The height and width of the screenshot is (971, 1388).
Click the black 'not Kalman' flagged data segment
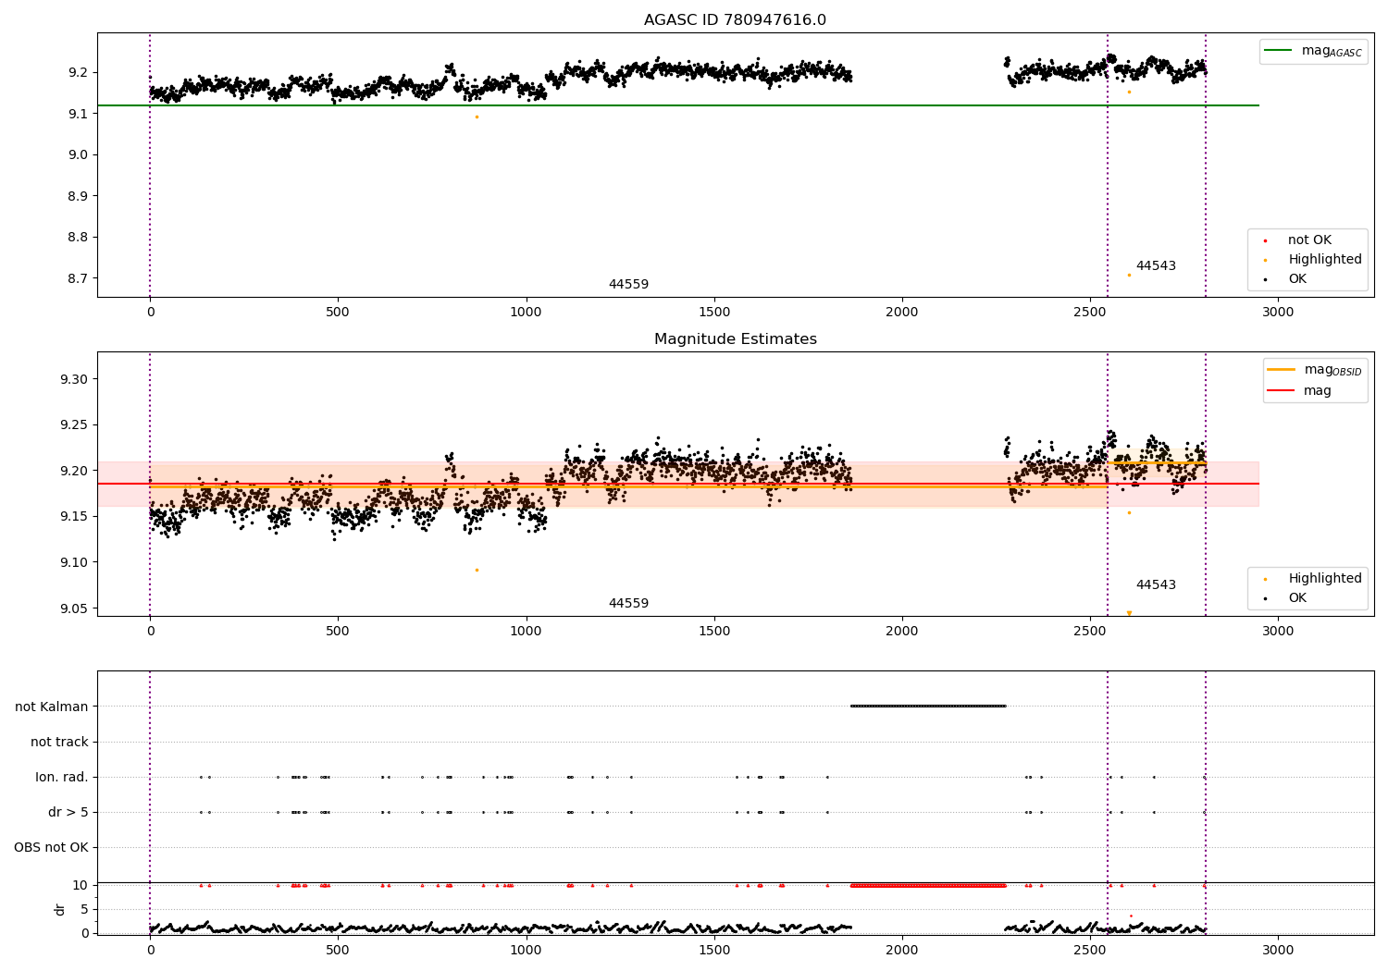(x=928, y=707)
